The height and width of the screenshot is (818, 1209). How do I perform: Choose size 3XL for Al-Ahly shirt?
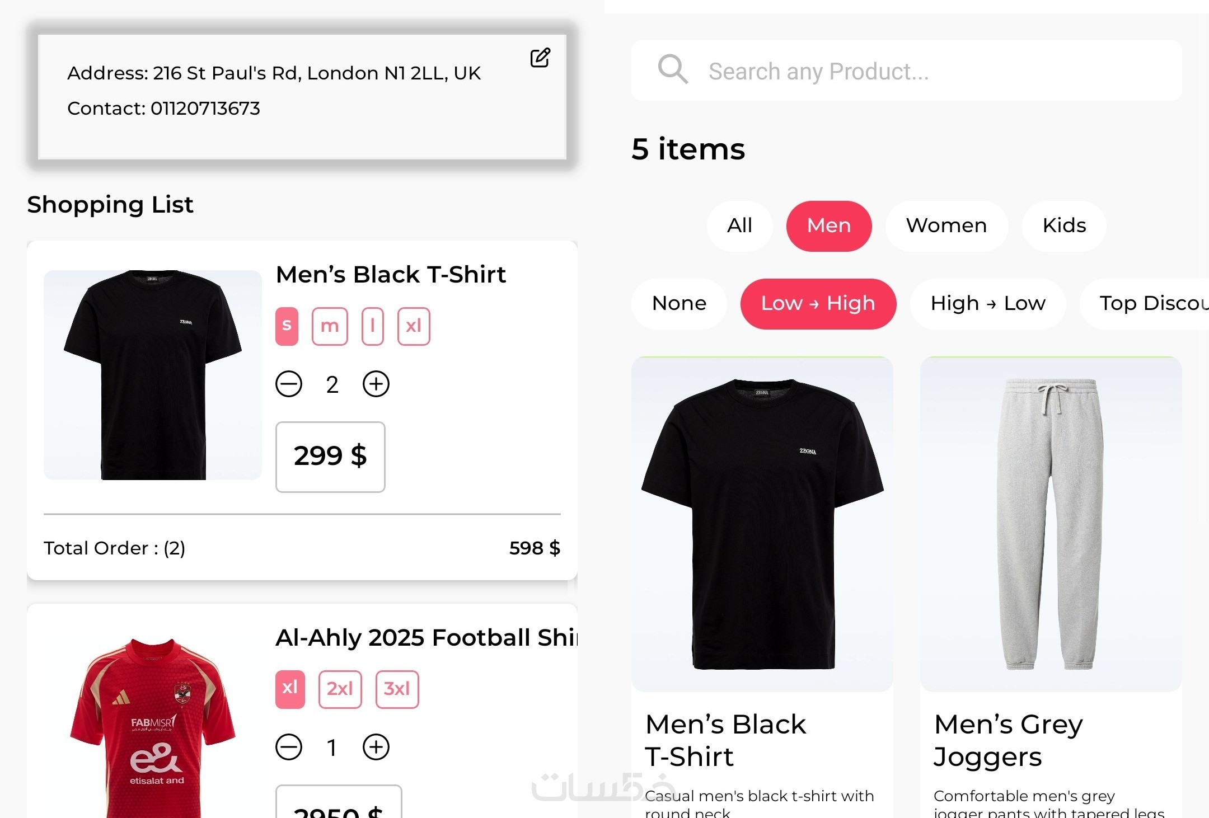coord(397,689)
